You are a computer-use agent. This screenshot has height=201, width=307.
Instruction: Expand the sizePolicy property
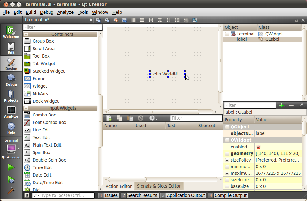click(227, 161)
